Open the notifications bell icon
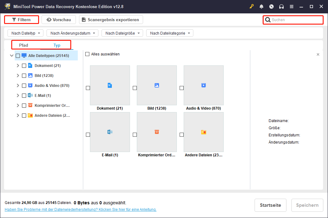Image resolution: width=328 pixels, height=218 pixels. [x=261, y=7]
